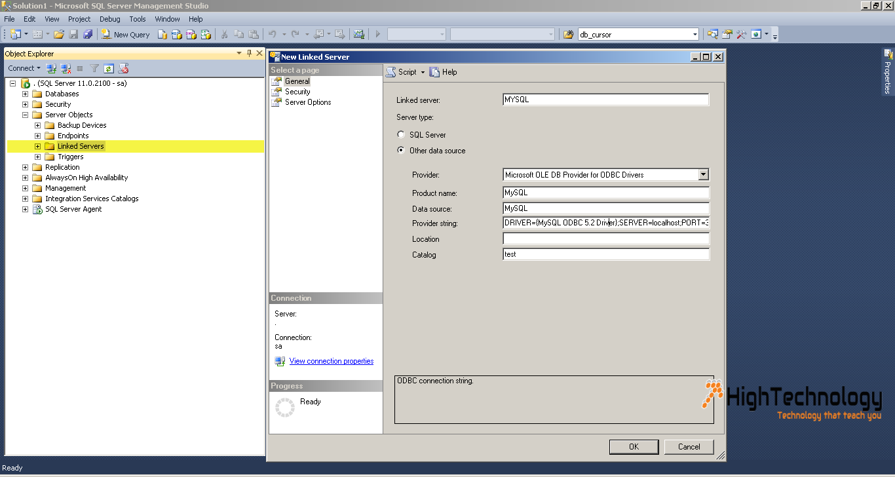Select the Server Options page
The width and height of the screenshot is (895, 477).
(308, 102)
